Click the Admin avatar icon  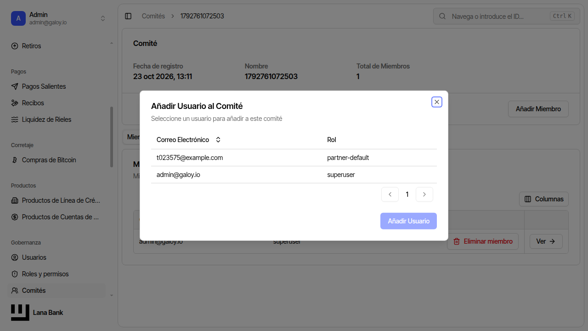click(18, 18)
